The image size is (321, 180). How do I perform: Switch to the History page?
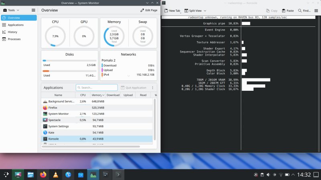pos(12,32)
